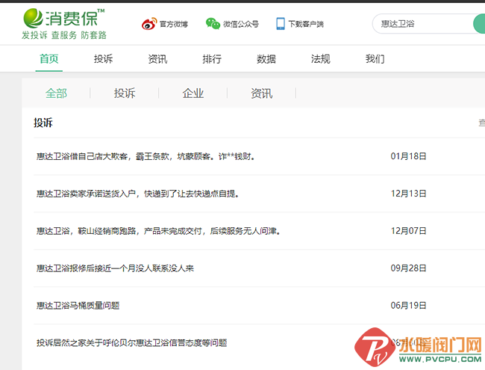485x370 pixels.
Task: Click the green search button
Action: click(x=479, y=24)
